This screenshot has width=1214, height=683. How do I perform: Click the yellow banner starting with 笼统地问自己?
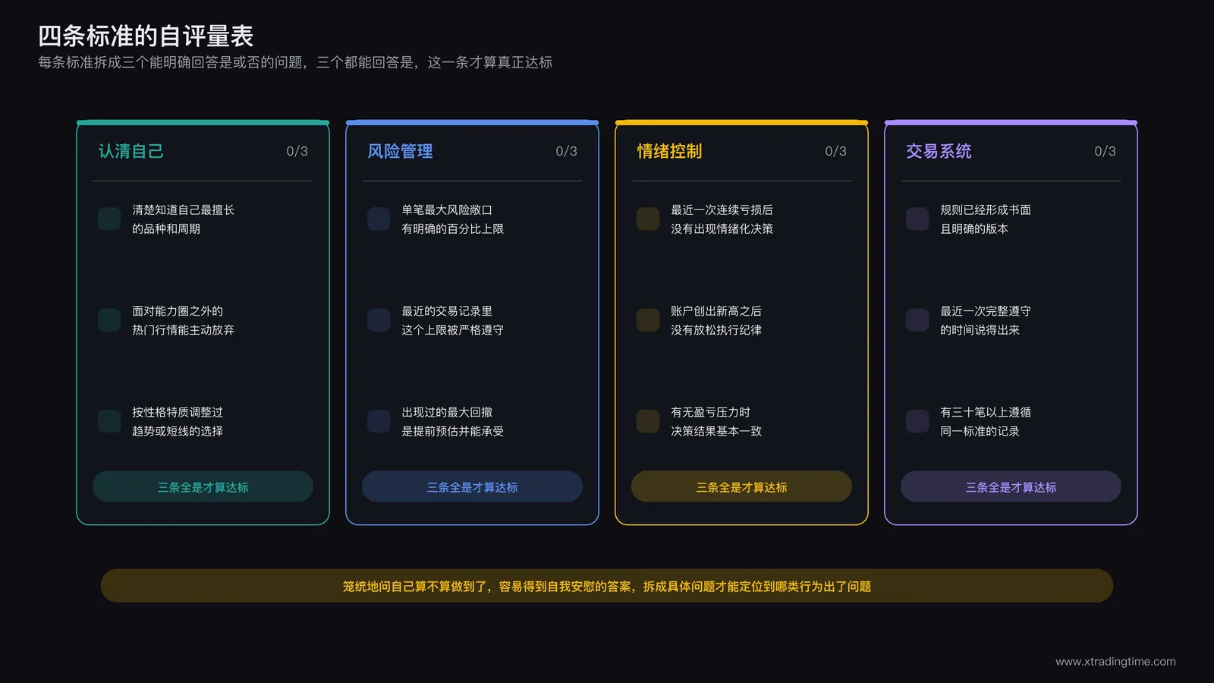click(x=607, y=586)
